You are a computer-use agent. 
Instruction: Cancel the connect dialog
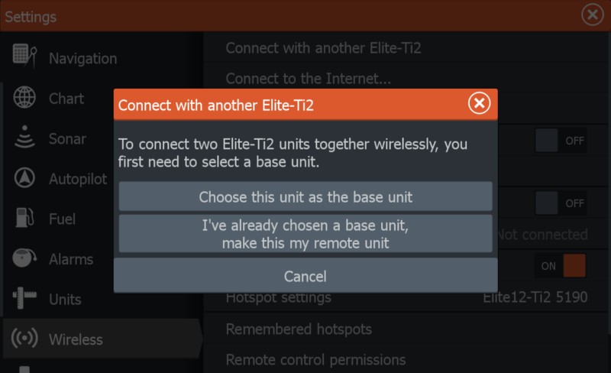pos(305,276)
